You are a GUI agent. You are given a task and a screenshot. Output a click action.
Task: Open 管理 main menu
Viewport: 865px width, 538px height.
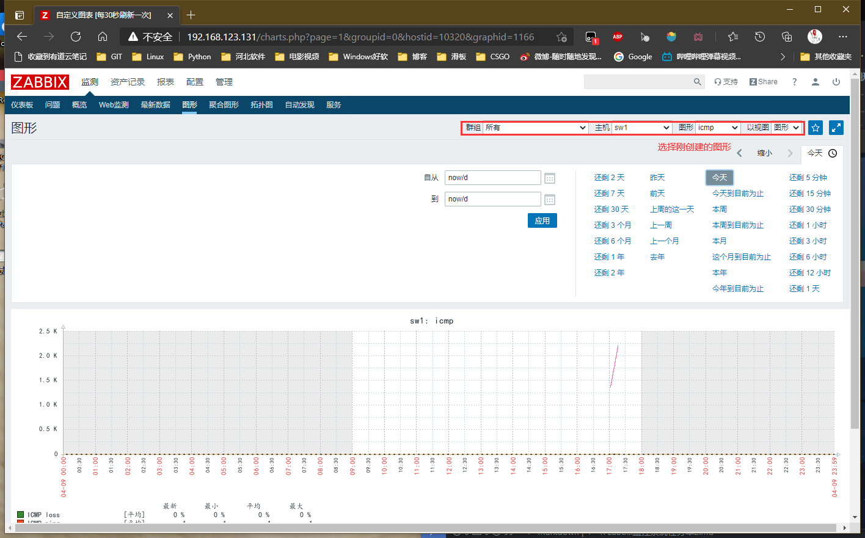pos(224,82)
